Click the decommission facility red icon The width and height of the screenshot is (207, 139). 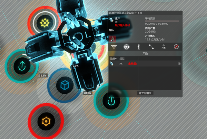tap(176, 47)
